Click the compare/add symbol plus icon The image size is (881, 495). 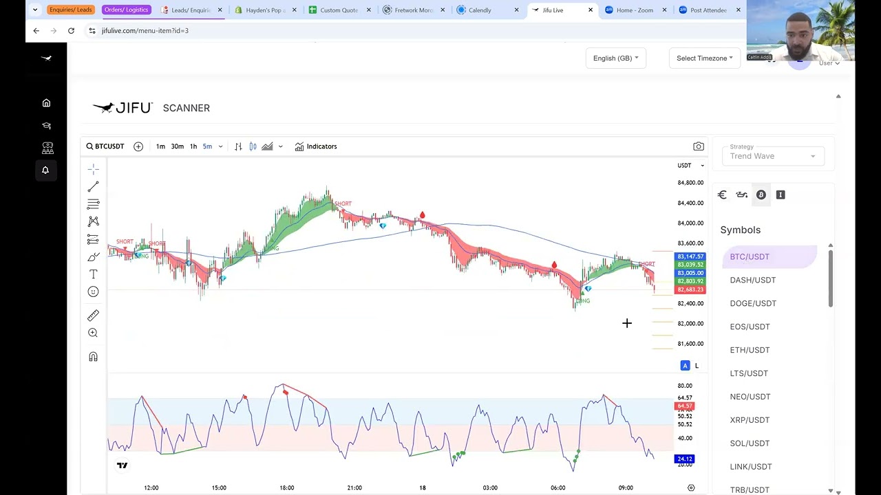138,146
